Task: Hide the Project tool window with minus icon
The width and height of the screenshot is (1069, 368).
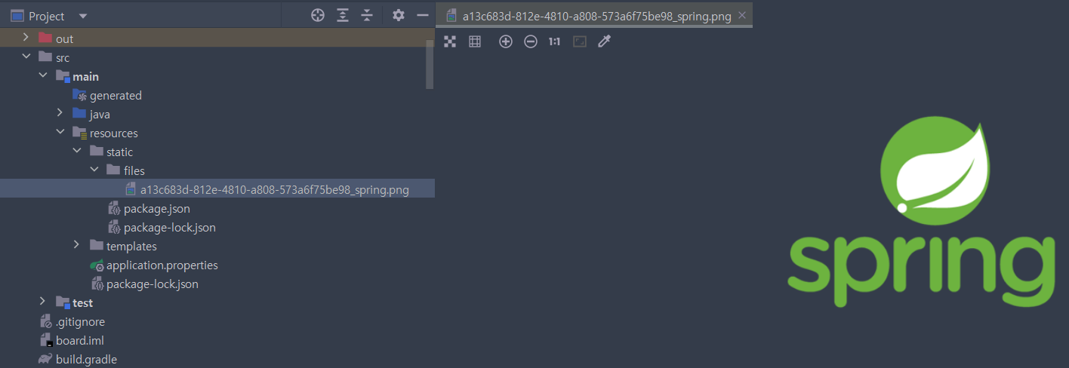Action: click(423, 15)
